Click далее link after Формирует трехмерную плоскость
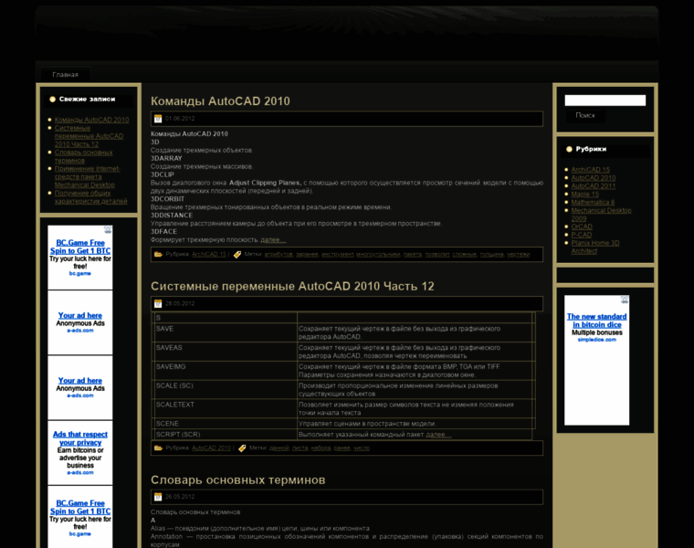Image resolution: width=694 pixels, height=548 pixels. click(x=273, y=240)
